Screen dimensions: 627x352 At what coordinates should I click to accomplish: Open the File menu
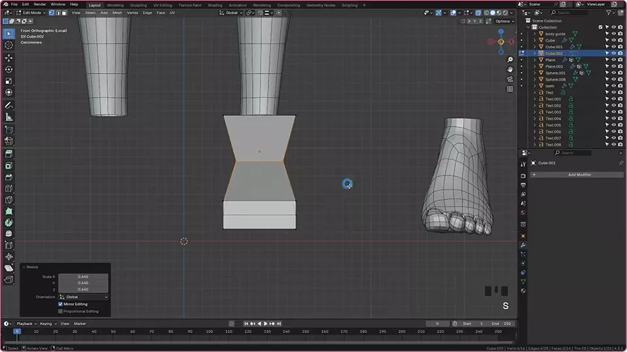click(x=14, y=5)
